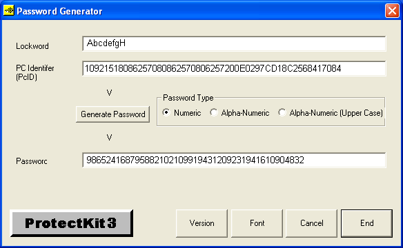The image size is (403, 248).
Task: Click the yellow app icon in title bar
Action: tap(9, 10)
